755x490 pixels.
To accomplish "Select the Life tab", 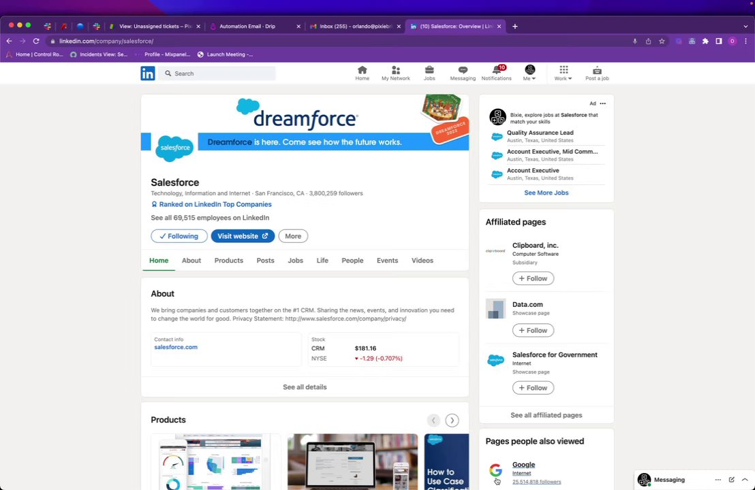I will tap(322, 261).
